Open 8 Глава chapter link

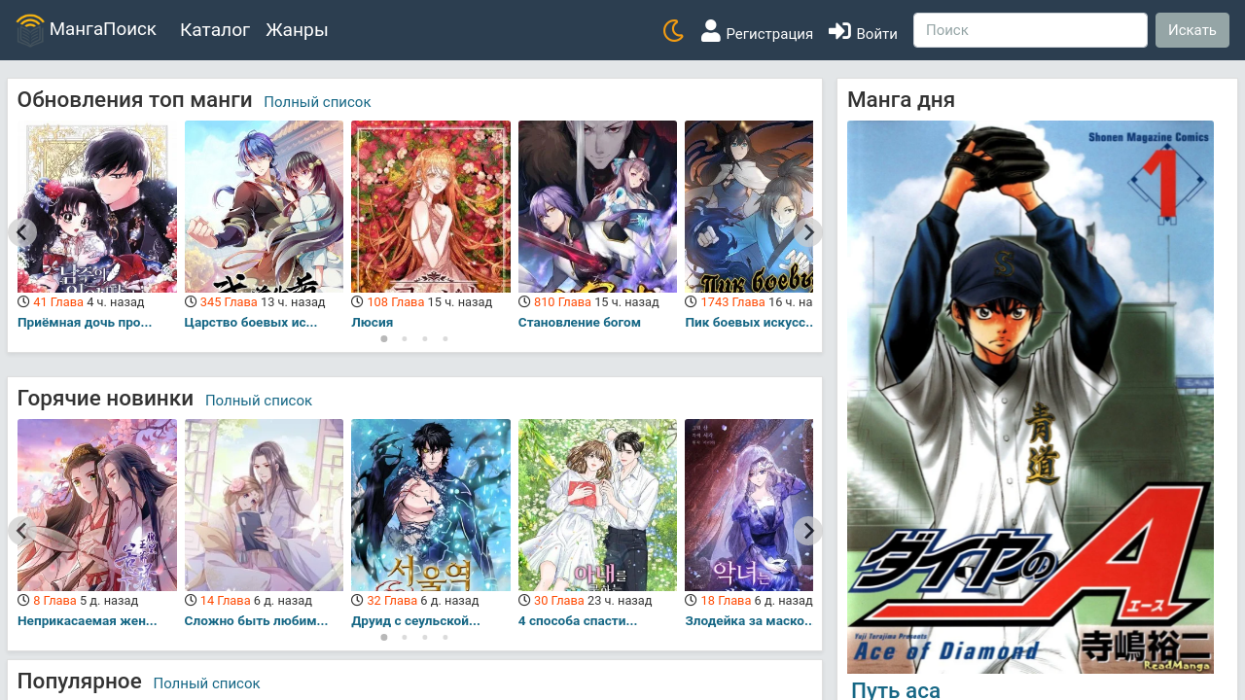(x=54, y=601)
